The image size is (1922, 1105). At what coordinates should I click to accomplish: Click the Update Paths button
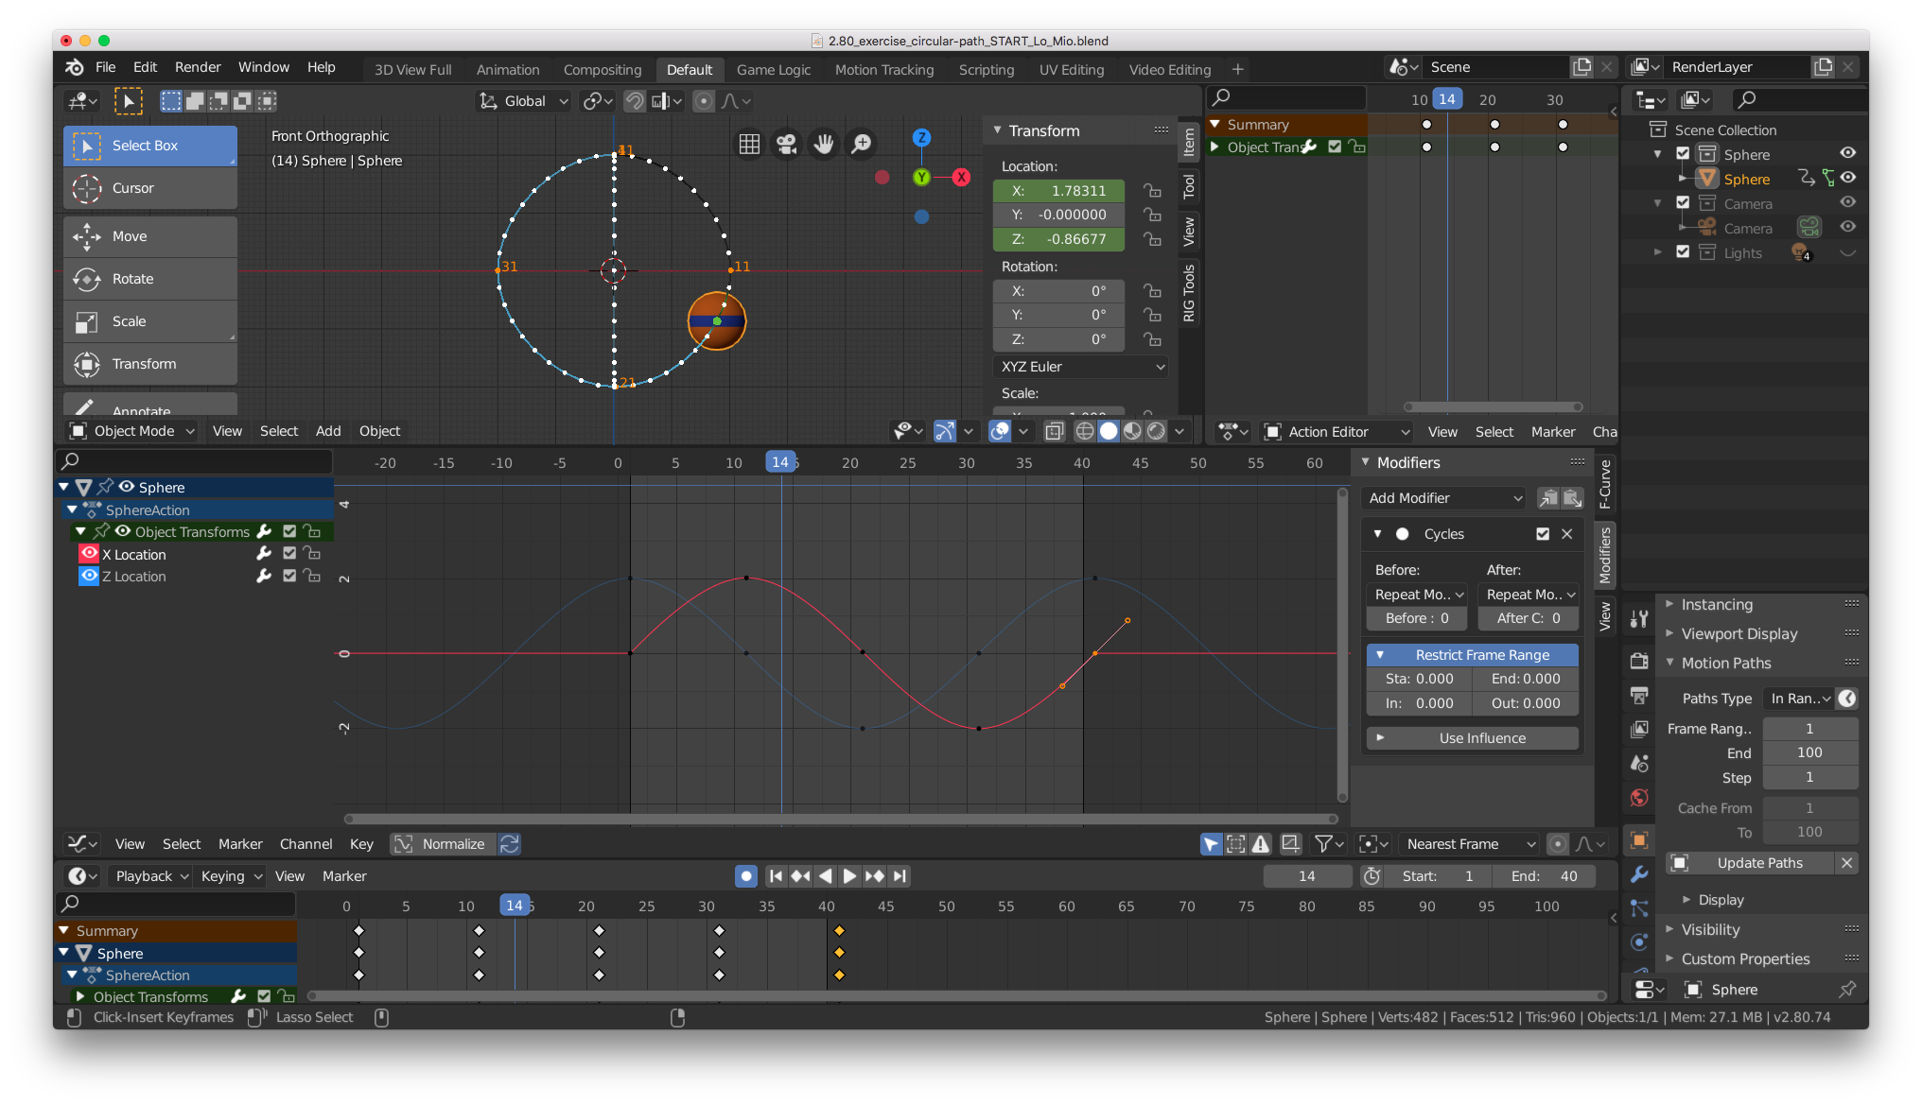pos(1759,863)
